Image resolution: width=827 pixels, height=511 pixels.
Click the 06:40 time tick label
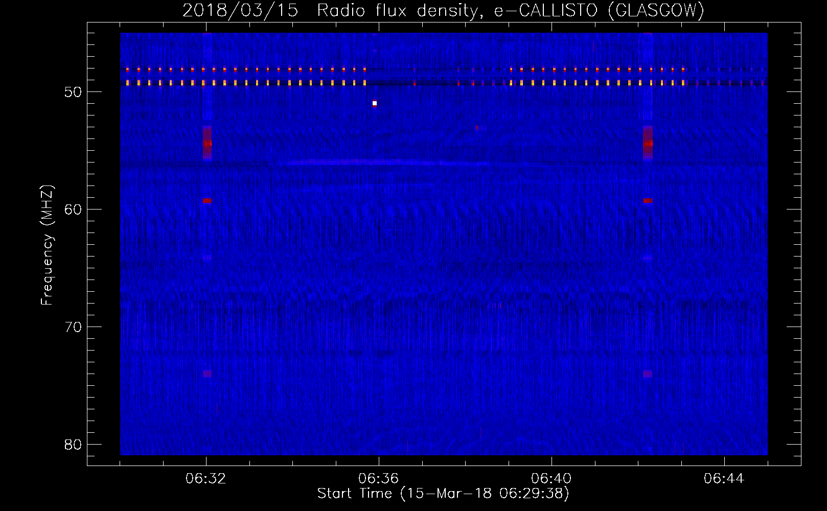pyautogui.click(x=552, y=478)
